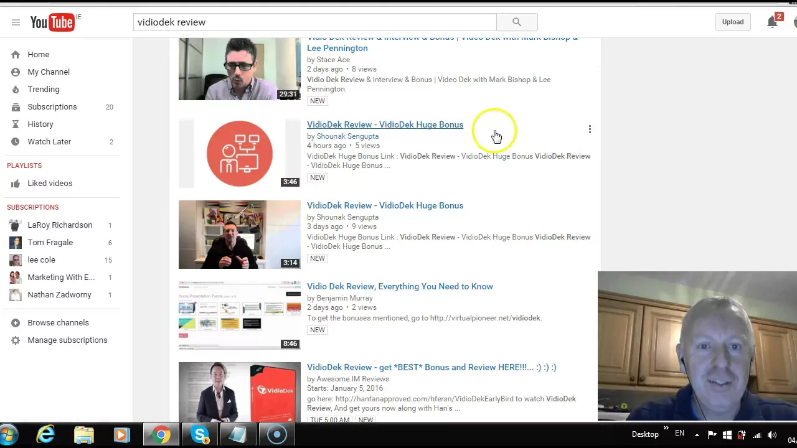Screen dimensions: 797x448
Task: Open LaRoy Richardson subscription
Action: point(60,225)
